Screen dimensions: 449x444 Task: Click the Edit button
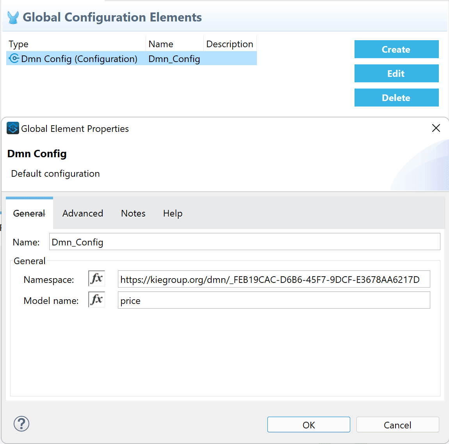coord(396,74)
